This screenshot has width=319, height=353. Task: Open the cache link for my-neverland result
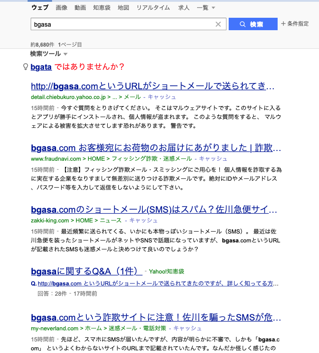coord(187,329)
